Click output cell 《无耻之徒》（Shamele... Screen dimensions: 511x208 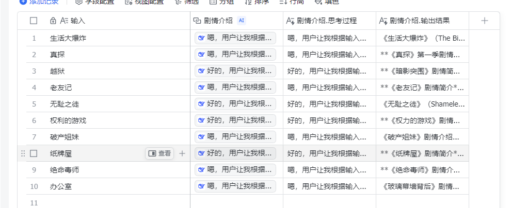point(422,104)
